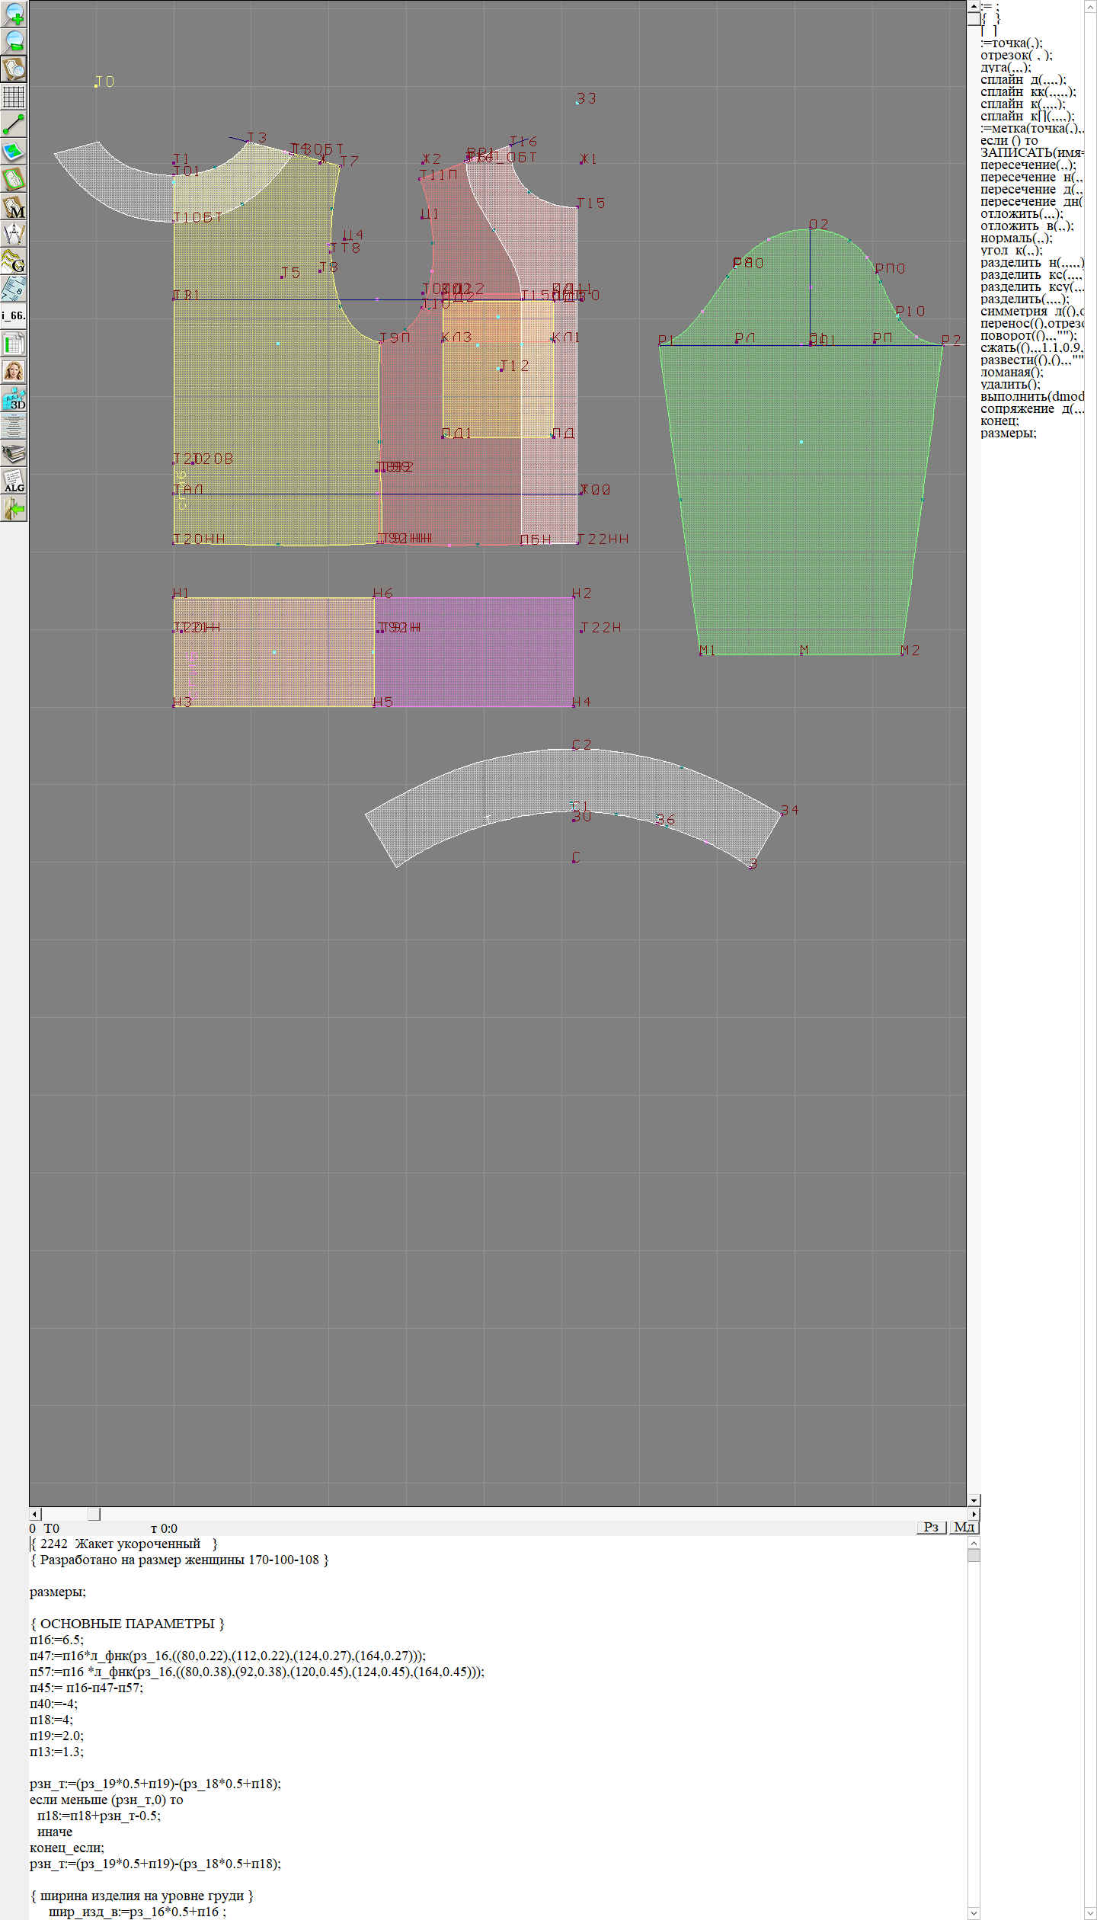
Task: Click the green arrow exit icon
Action: (14, 508)
